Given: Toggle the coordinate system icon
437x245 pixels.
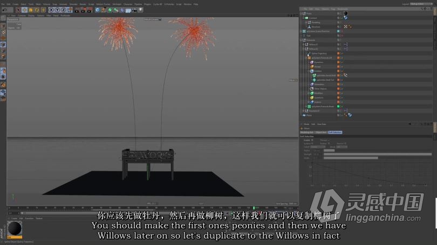Looking at the screenshot, I should [x=70, y=10].
